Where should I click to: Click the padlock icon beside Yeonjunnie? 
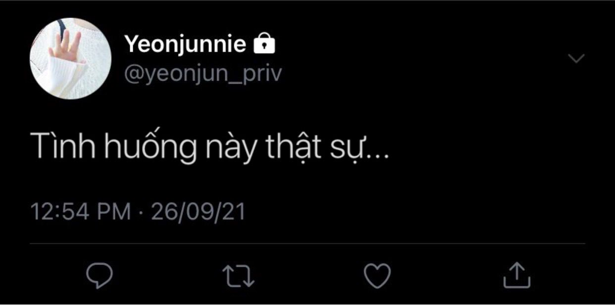coord(264,44)
